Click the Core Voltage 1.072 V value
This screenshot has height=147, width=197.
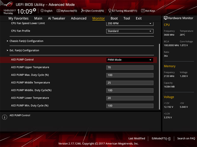coord(184,45)
